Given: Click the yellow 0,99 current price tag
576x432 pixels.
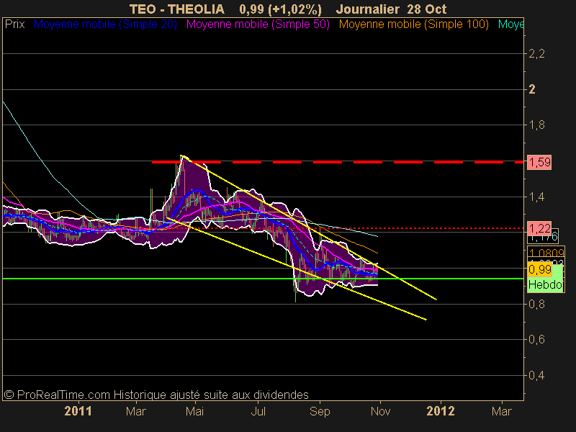Looking at the screenshot, I should 539,269.
